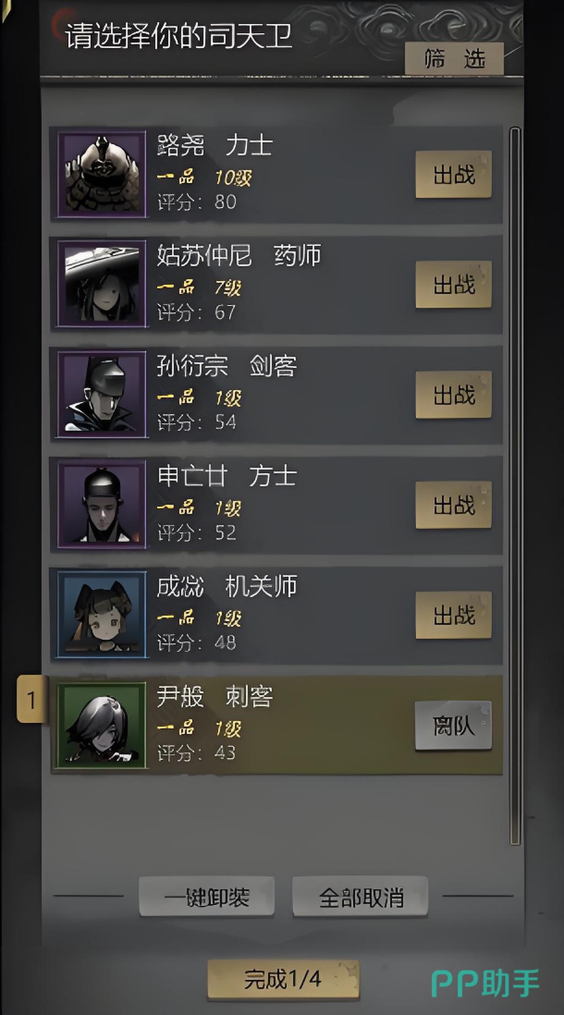
Task: Select 尹般 刺客 portrait
Action: (101, 725)
